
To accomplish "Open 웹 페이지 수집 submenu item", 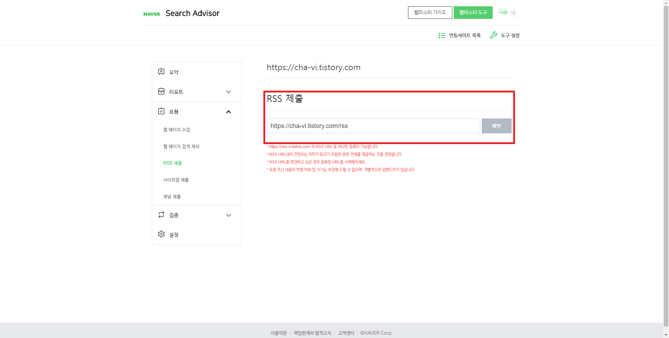I will [177, 130].
